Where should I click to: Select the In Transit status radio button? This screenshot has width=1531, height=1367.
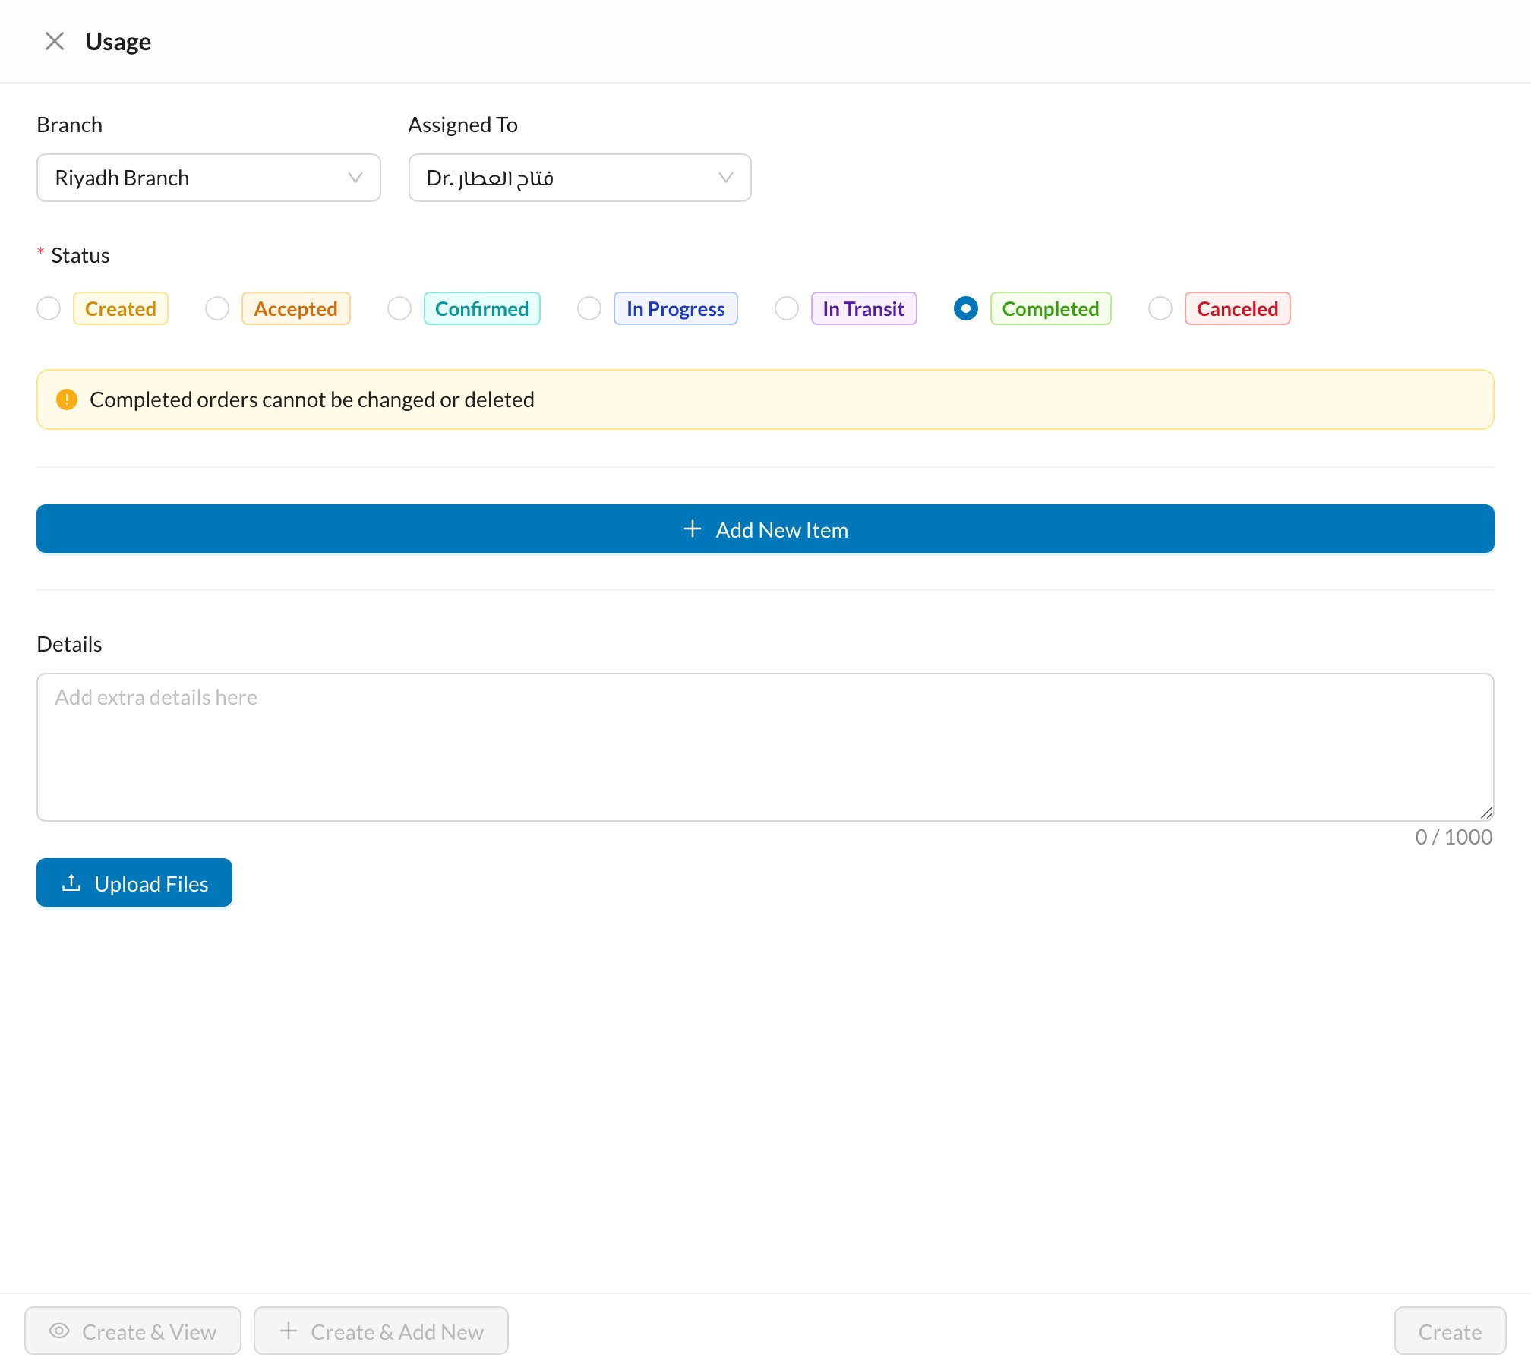point(787,308)
